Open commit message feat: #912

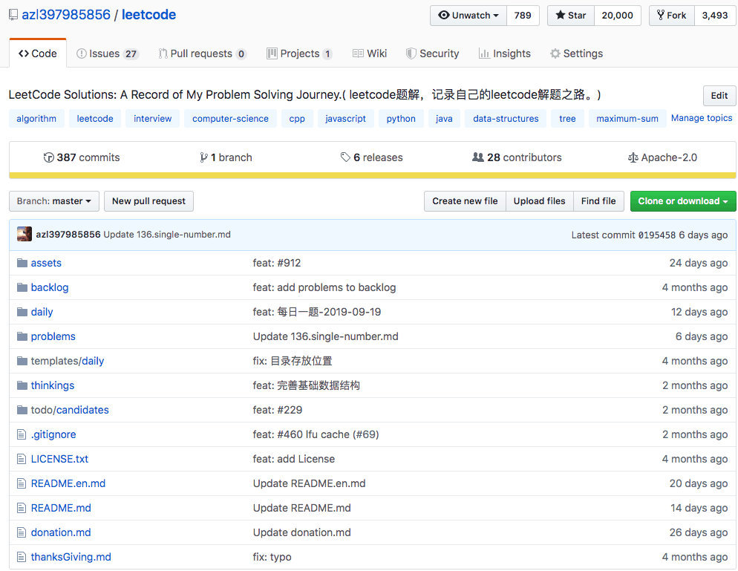(277, 263)
